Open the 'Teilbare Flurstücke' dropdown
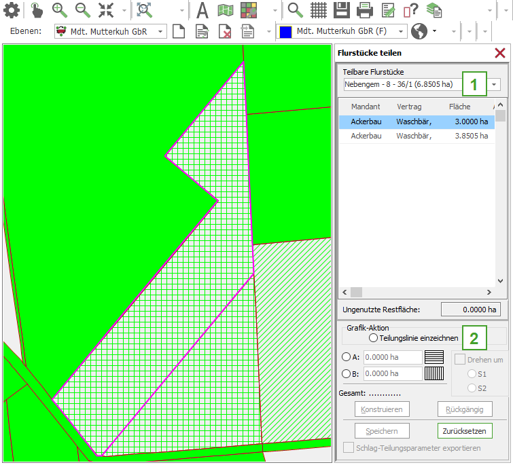 [x=495, y=84]
